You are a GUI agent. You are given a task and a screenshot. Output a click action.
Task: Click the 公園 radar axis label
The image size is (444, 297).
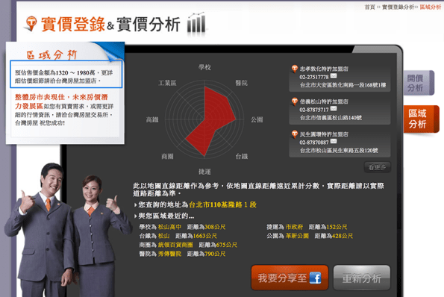257,119
